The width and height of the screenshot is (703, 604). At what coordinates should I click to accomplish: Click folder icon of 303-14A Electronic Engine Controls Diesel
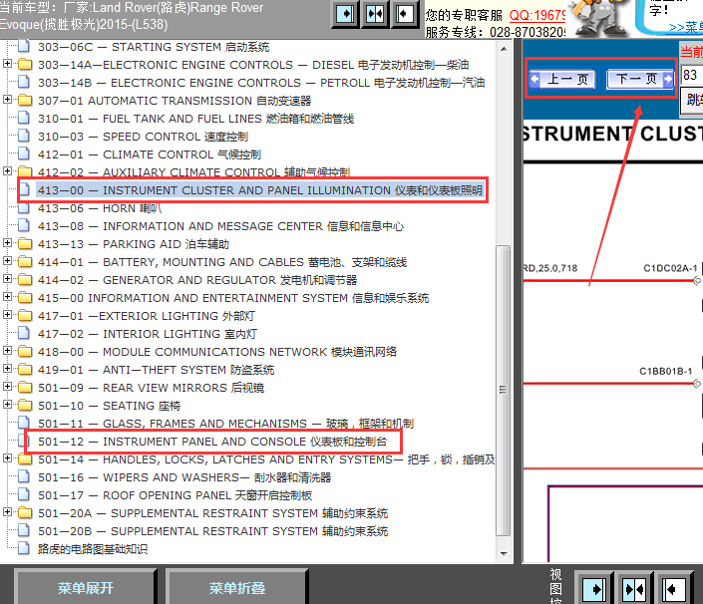tap(25, 65)
